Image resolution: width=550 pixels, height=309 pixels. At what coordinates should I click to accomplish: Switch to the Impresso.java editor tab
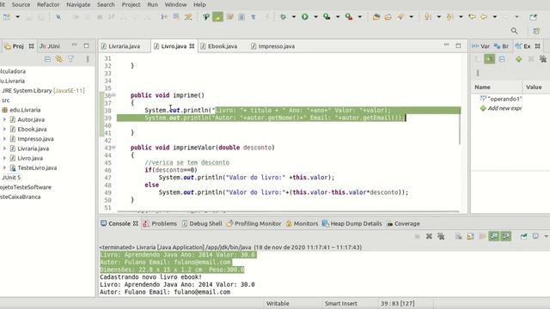click(x=273, y=46)
